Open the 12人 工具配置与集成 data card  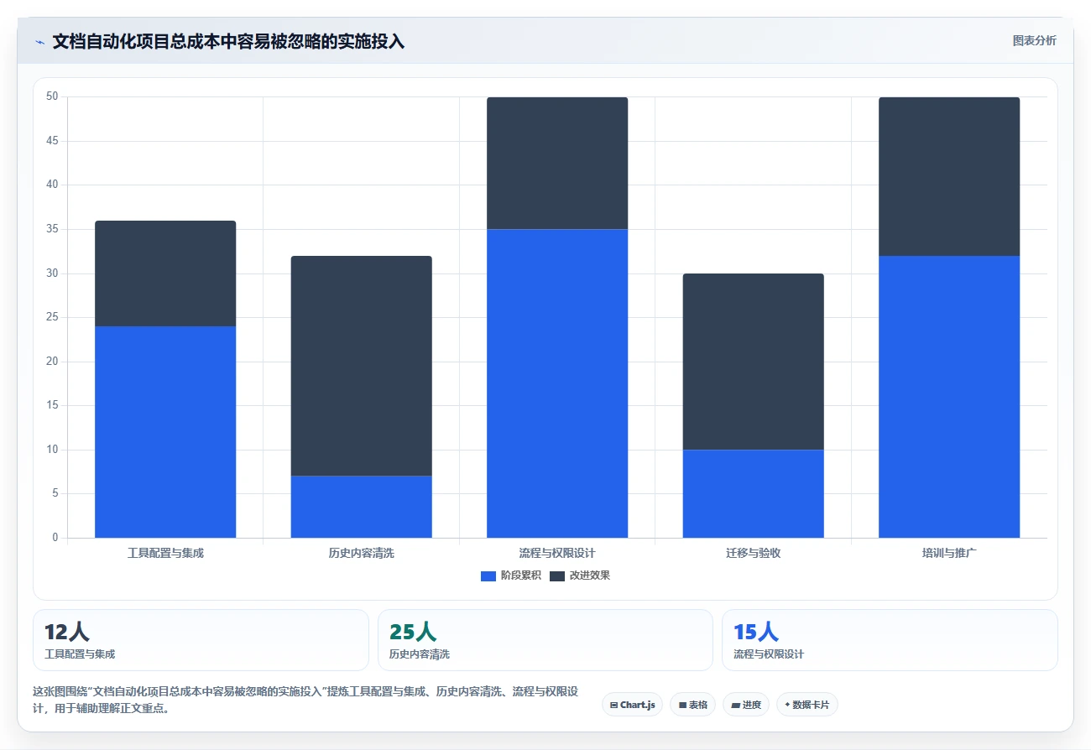[201, 640]
